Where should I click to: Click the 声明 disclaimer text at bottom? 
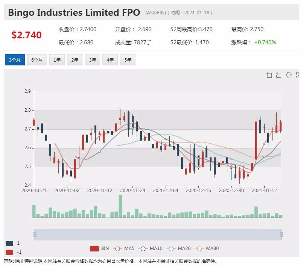(111, 261)
